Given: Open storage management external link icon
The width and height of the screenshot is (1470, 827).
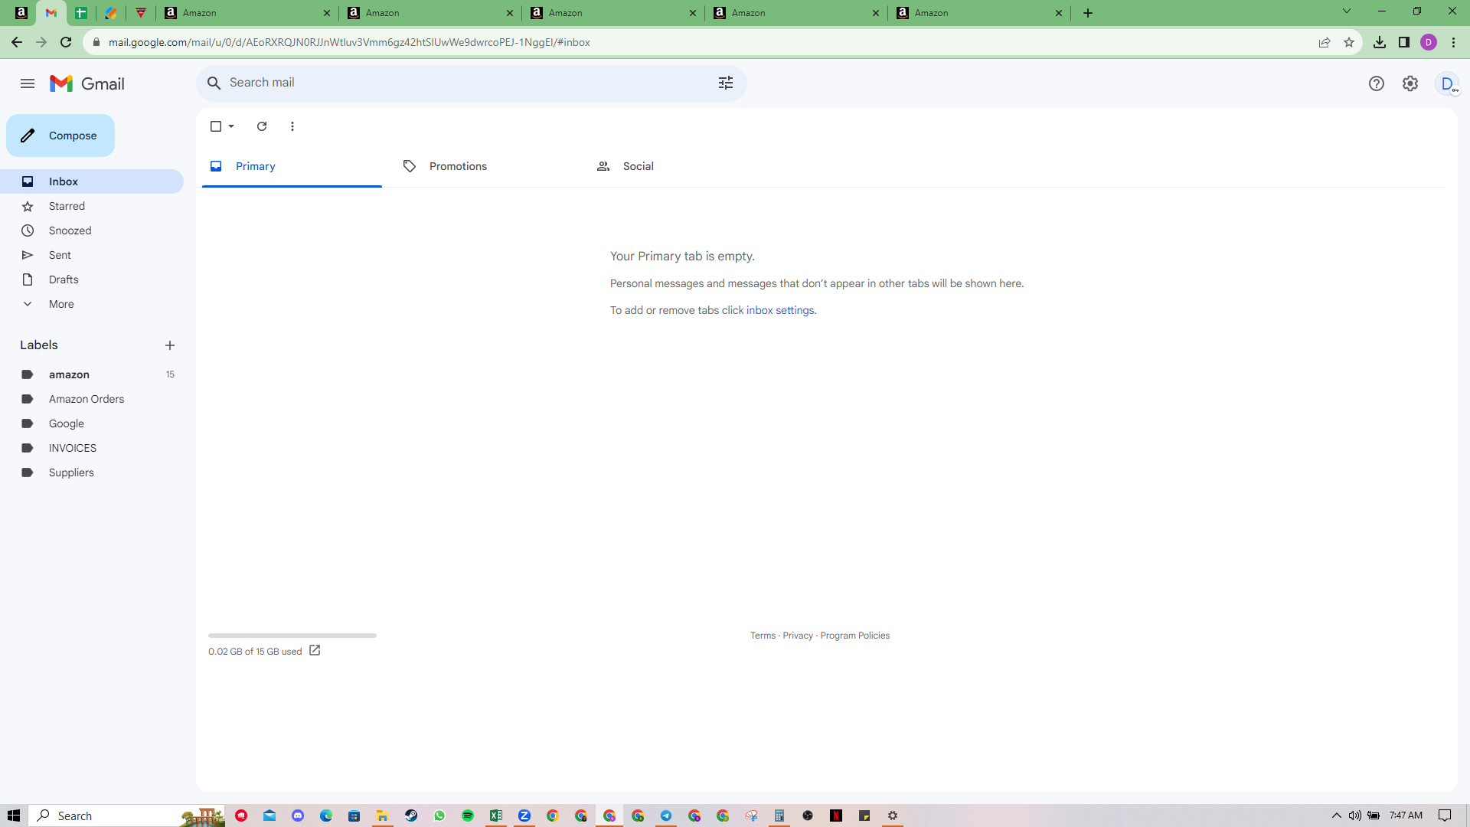Looking at the screenshot, I should (315, 651).
